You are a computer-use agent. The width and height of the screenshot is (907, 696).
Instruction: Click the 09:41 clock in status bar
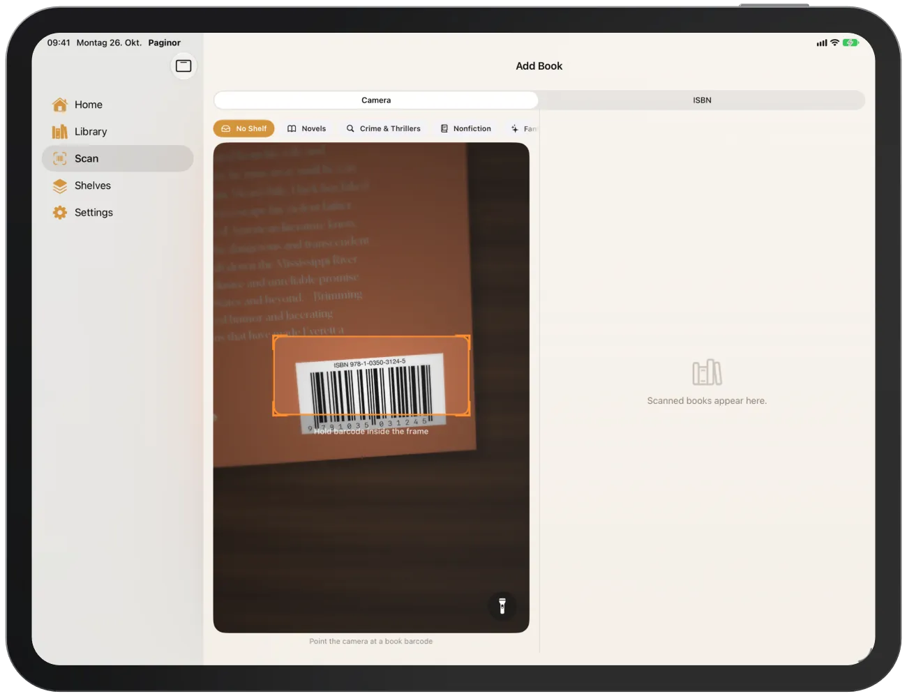tap(59, 43)
